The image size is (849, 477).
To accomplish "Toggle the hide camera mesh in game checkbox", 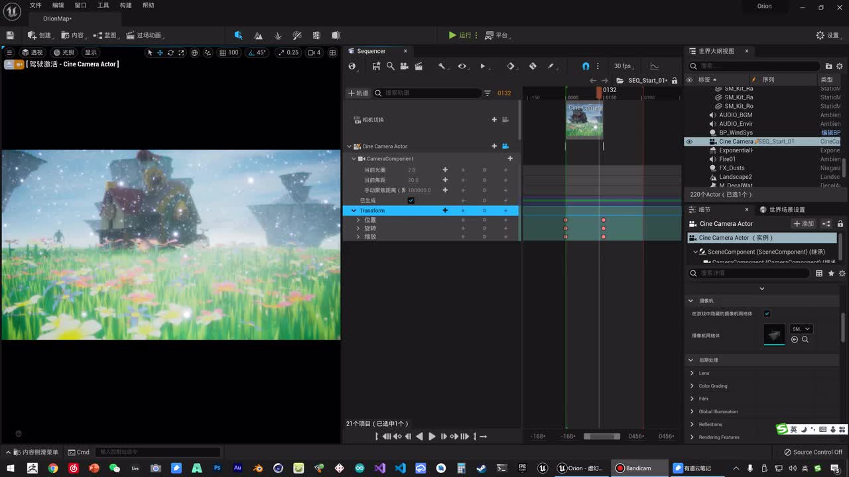I will point(767,314).
